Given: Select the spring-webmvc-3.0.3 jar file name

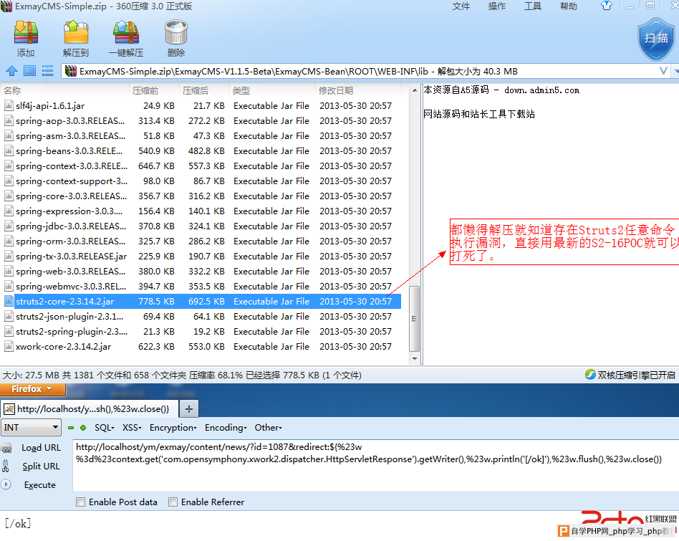Looking at the screenshot, I should pos(71,287).
